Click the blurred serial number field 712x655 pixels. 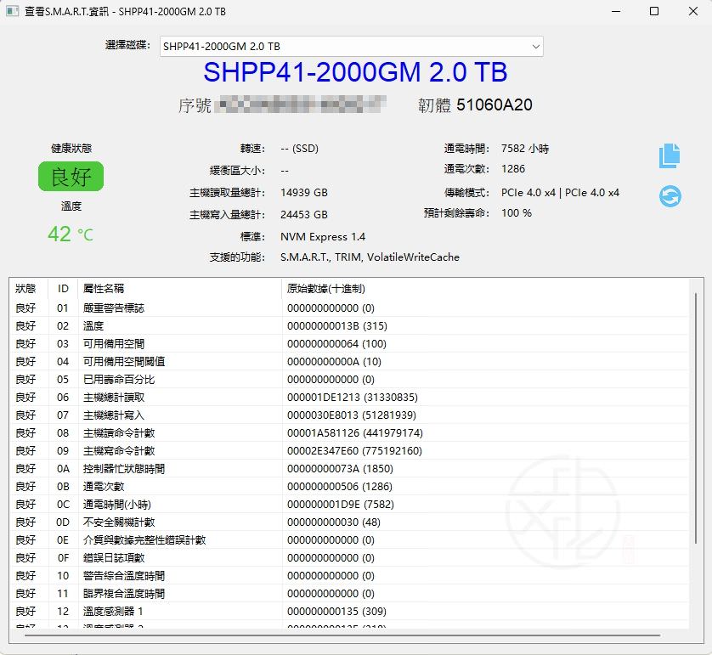(x=300, y=104)
